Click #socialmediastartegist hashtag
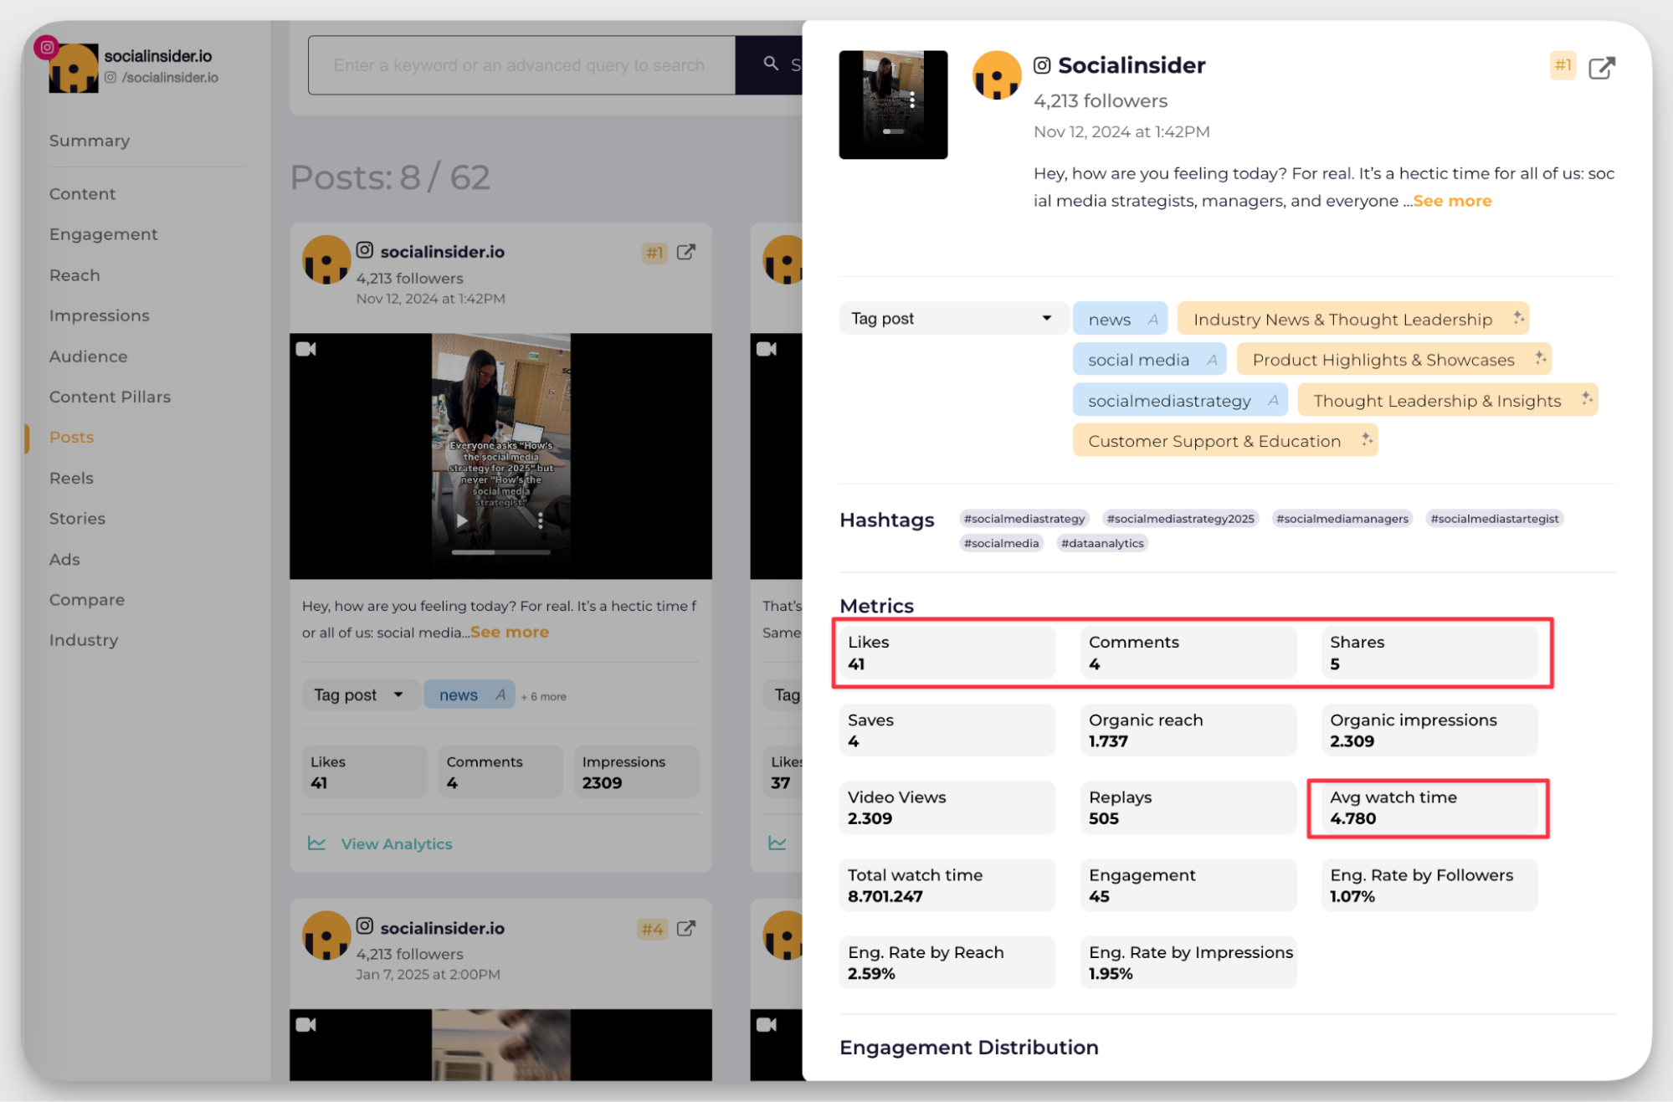The width and height of the screenshot is (1673, 1102). tap(1494, 519)
